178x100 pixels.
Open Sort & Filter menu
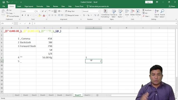157,14
